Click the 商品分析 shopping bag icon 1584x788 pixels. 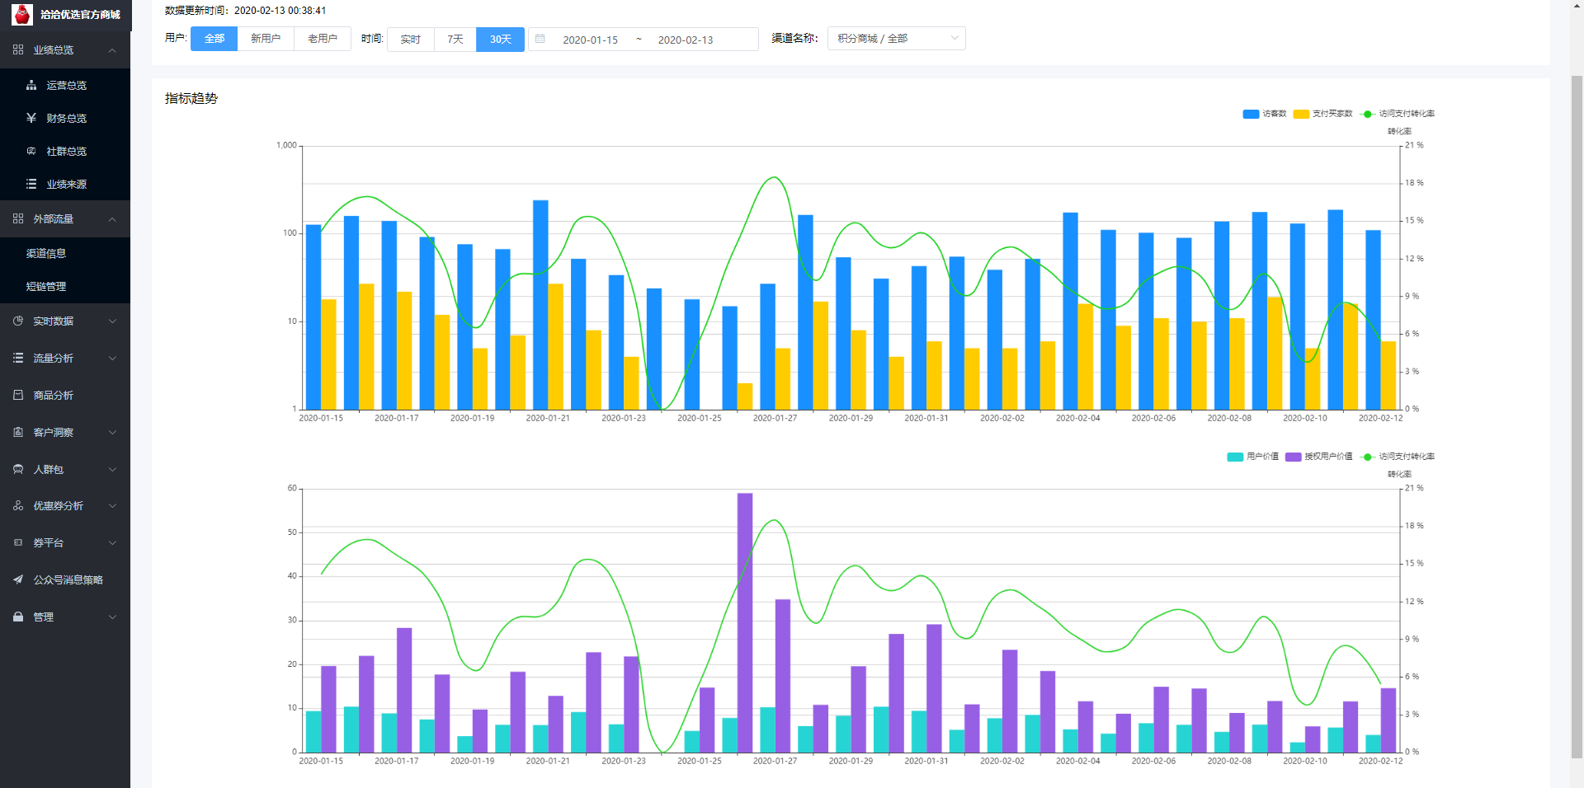tap(18, 395)
